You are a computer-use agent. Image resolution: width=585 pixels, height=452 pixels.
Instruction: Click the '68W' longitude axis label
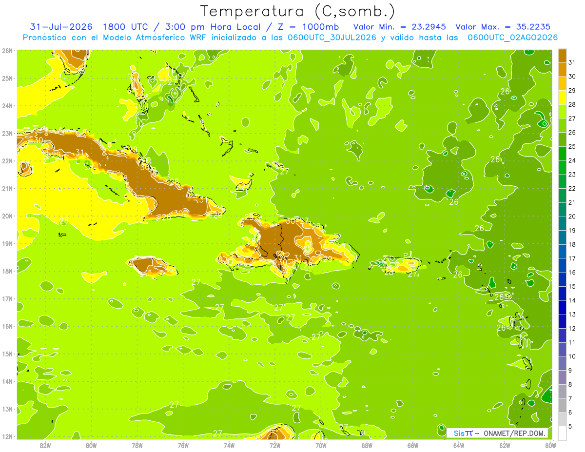367,445
